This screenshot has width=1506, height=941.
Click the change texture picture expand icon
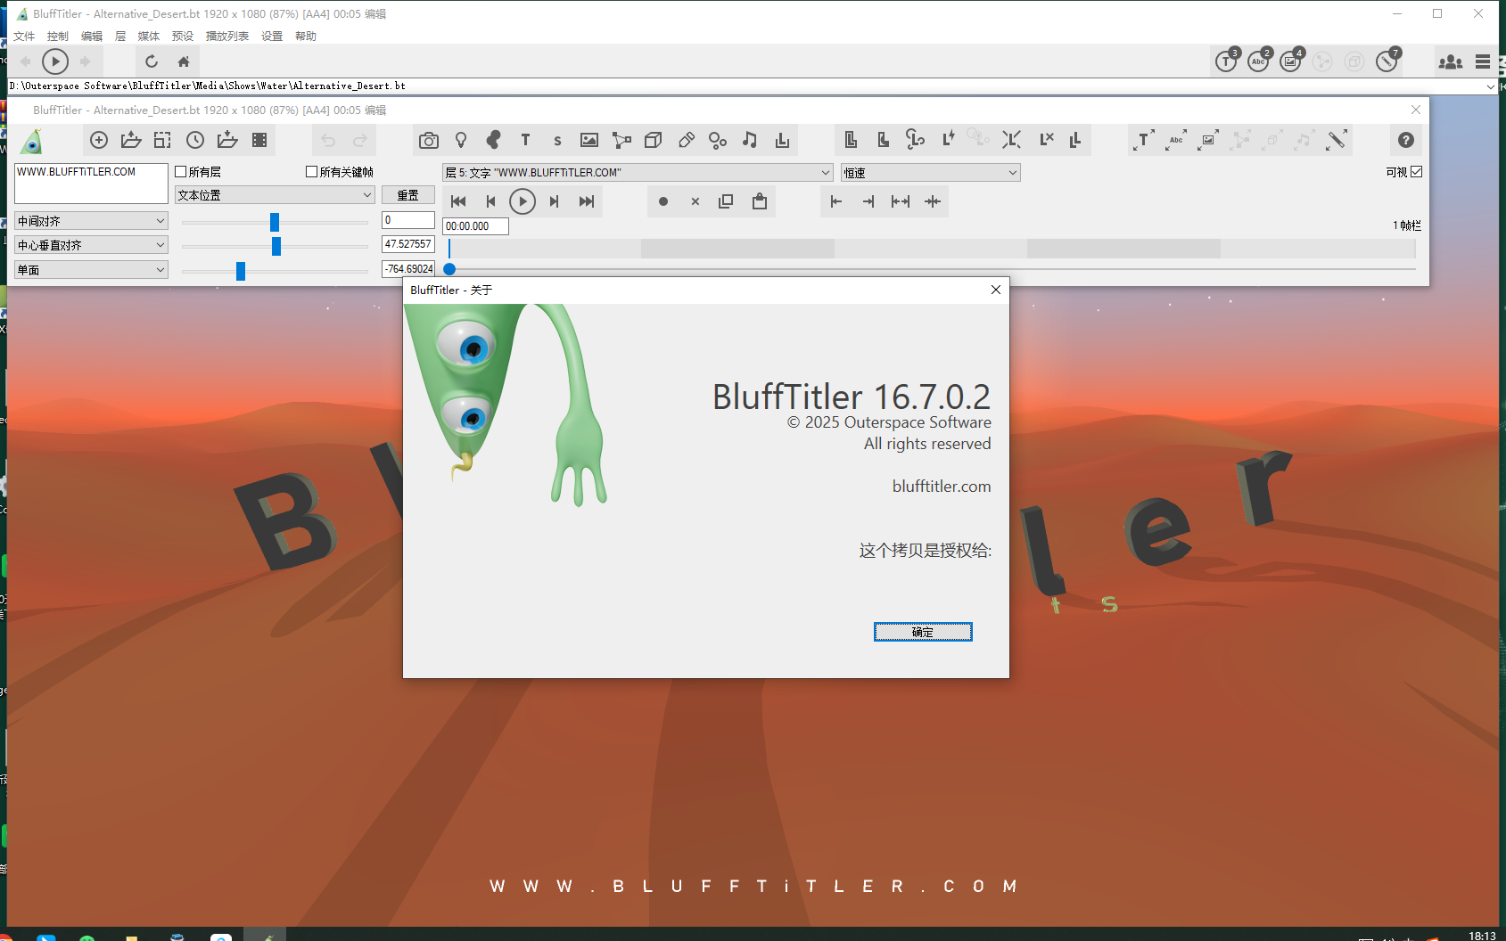[x=1208, y=140]
